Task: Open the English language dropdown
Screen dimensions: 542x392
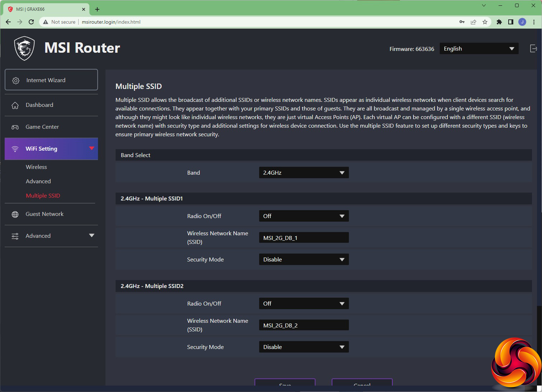Action: point(479,49)
